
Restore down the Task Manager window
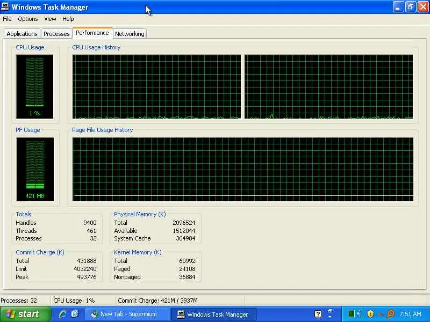point(411,7)
